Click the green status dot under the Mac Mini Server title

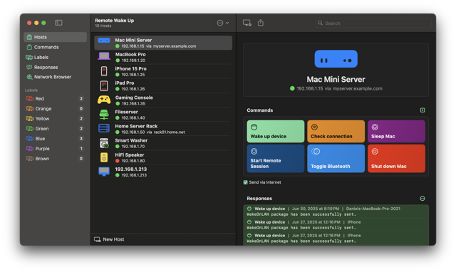pos(292,88)
